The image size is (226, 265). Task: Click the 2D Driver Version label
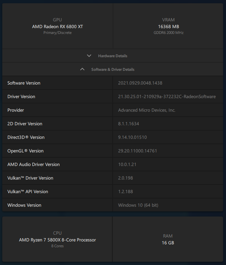(25, 124)
